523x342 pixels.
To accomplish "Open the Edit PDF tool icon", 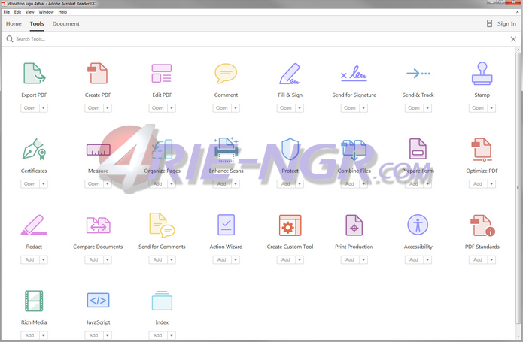I will coord(162,73).
